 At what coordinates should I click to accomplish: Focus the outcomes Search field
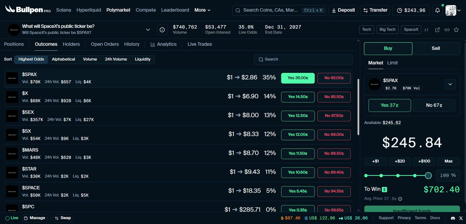pyautogui.click(x=303, y=59)
